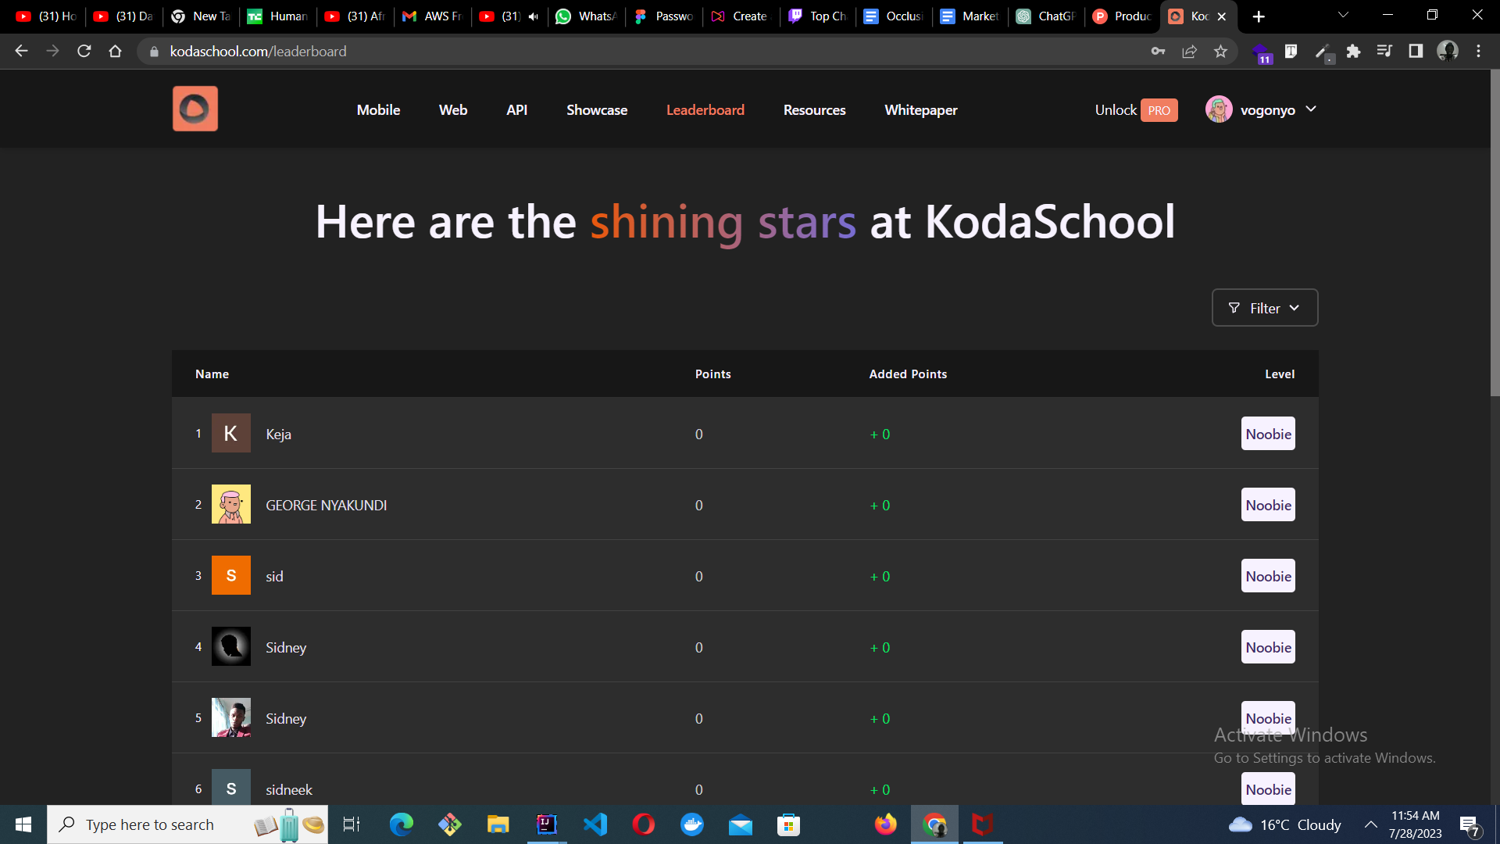Launch Firefox from the taskbar
The height and width of the screenshot is (844, 1500).
(x=886, y=824)
